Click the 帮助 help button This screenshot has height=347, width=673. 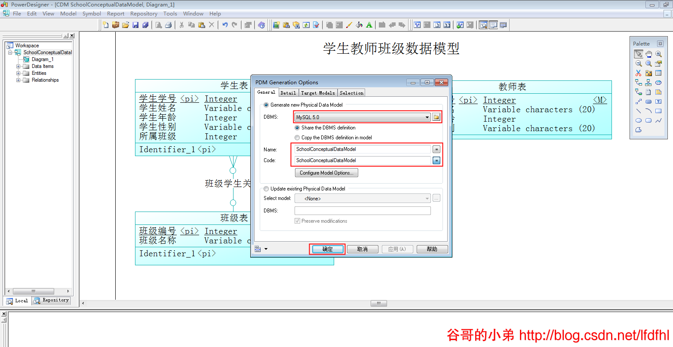click(x=432, y=249)
